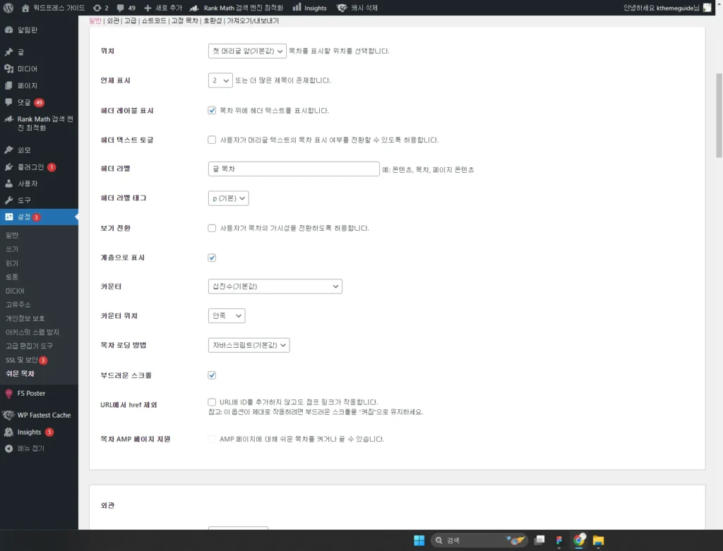The width and height of the screenshot is (723, 551).
Task: Open 페이지 pages icon
Action: tap(8, 85)
